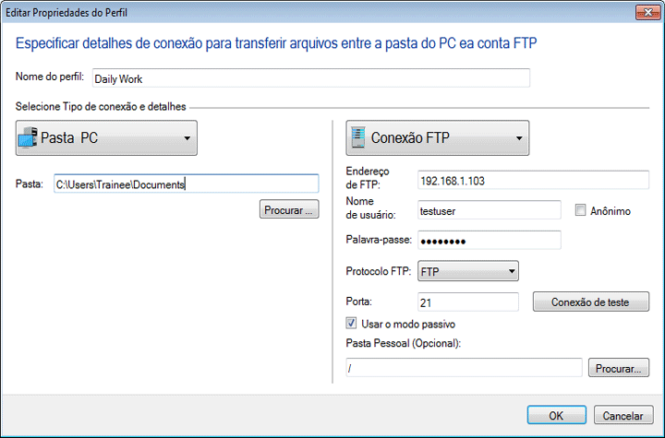
Task: Click the Endereço de FTP field
Action: 490,180
